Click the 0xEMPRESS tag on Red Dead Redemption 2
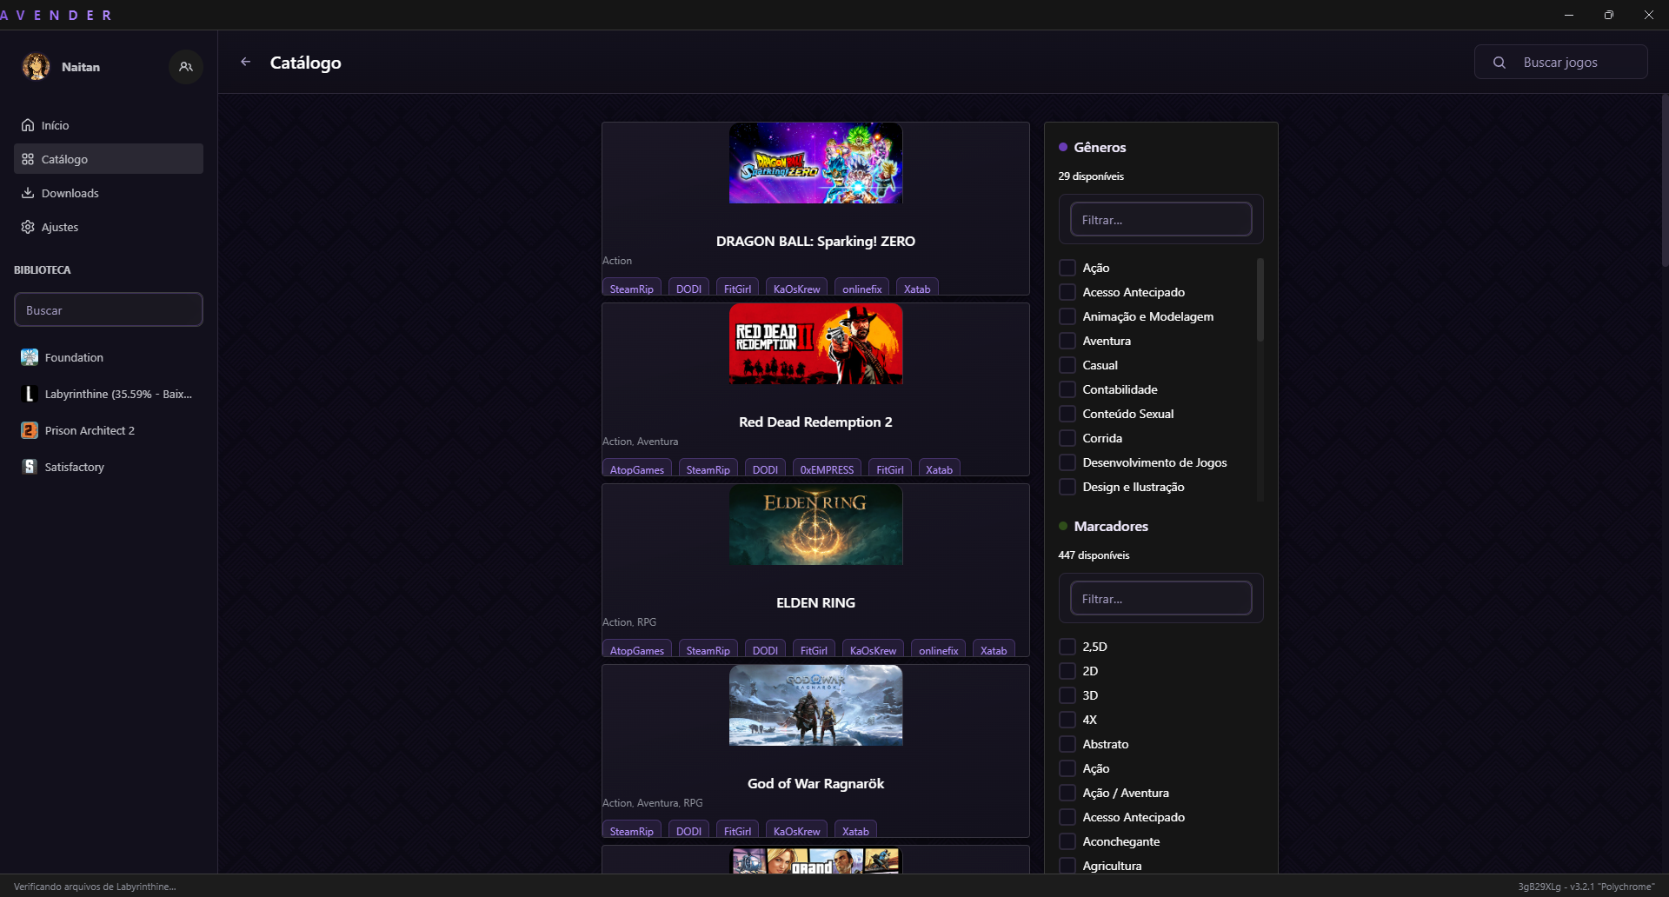Screen dimensions: 1669x897 pyautogui.click(x=827, y=469)
